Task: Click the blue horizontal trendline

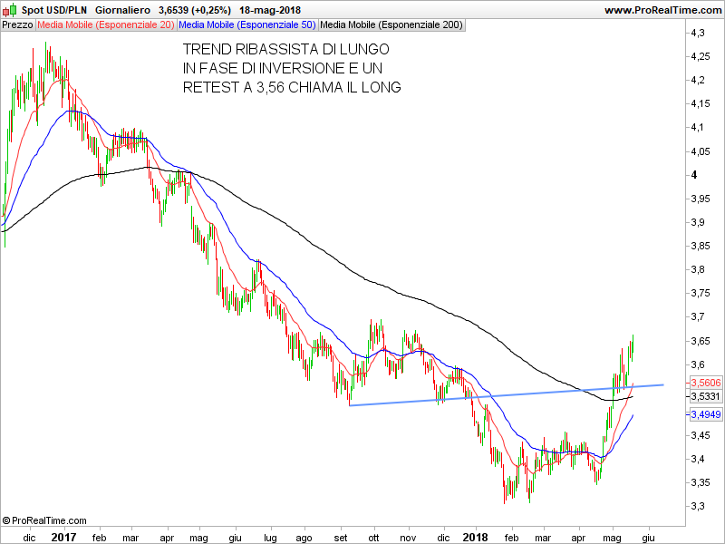Action: [x=507, y=394]
